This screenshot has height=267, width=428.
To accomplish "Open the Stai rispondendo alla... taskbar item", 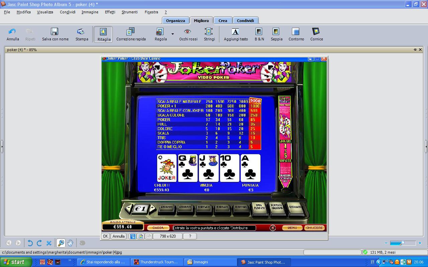I will [104, 262].
